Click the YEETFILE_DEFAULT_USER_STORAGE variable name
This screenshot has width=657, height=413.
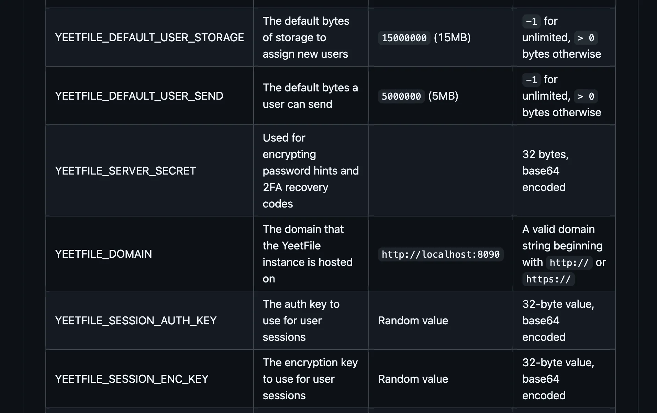[149, 37]
